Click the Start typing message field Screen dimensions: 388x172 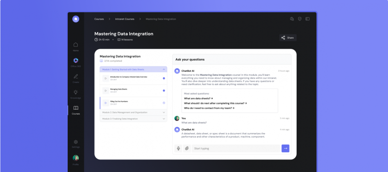pyautogui.click(x=236, y=149)
